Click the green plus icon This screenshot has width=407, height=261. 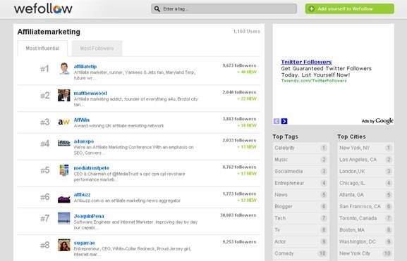pyautogui.click(x=312, y=9)
